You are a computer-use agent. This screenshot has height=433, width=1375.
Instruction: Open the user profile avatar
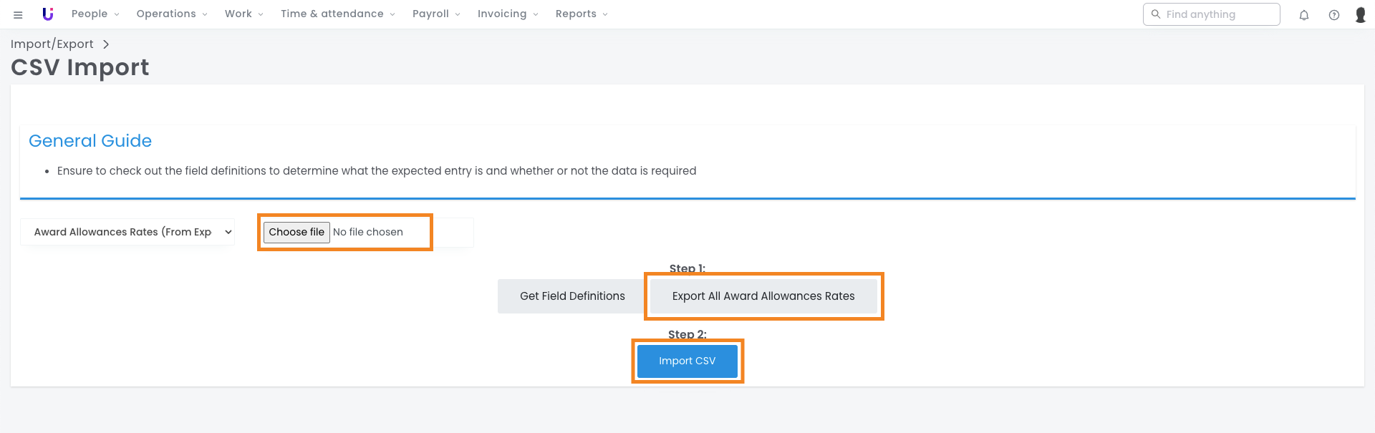(x=1360, y=15)
